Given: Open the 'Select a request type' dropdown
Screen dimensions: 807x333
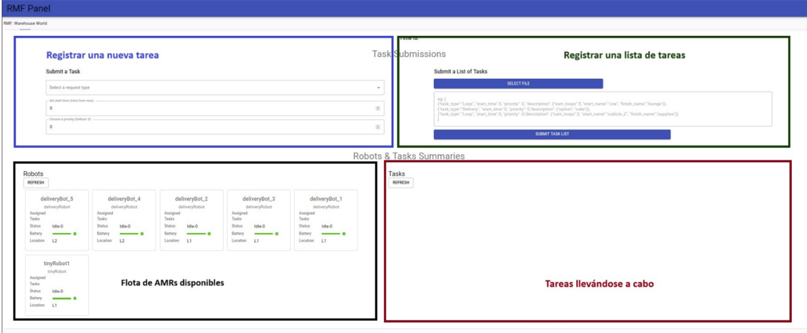Looking at the screenshot, I should click(215, 88).
